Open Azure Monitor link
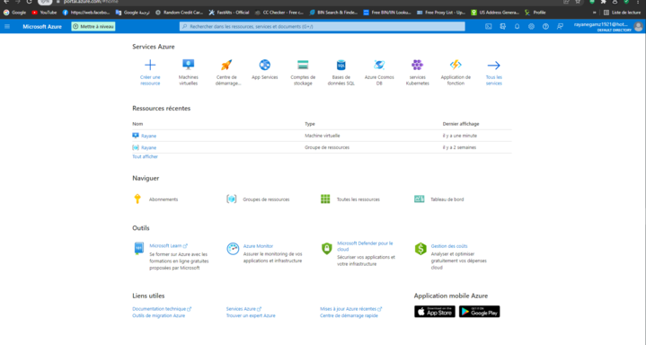Viewport: 646px width, 345px height. coord(258,246)
